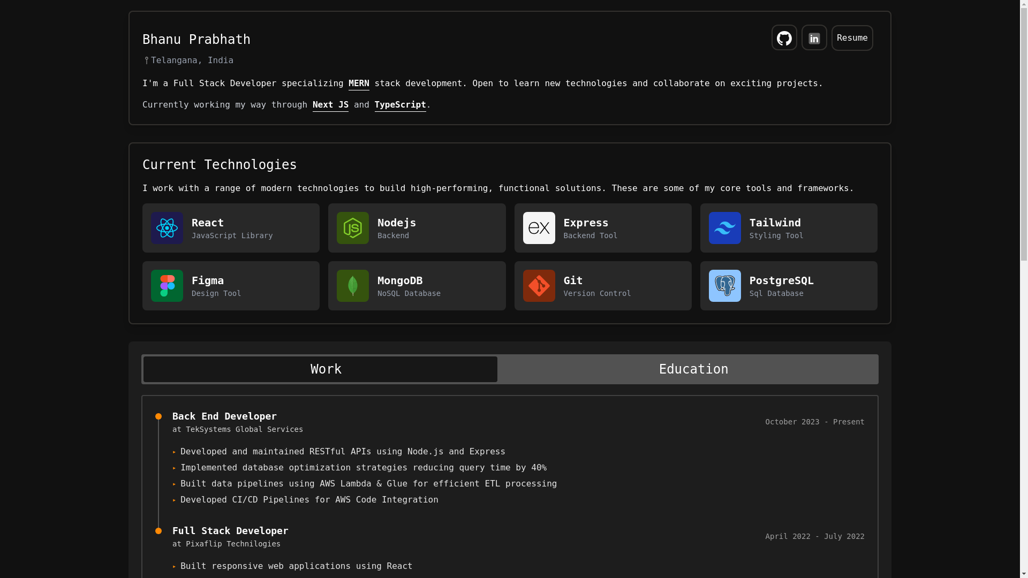This screenshot has width=1028, height=578.
Task: Click the Figma logo icon
Action: click(x=167, y=286)
